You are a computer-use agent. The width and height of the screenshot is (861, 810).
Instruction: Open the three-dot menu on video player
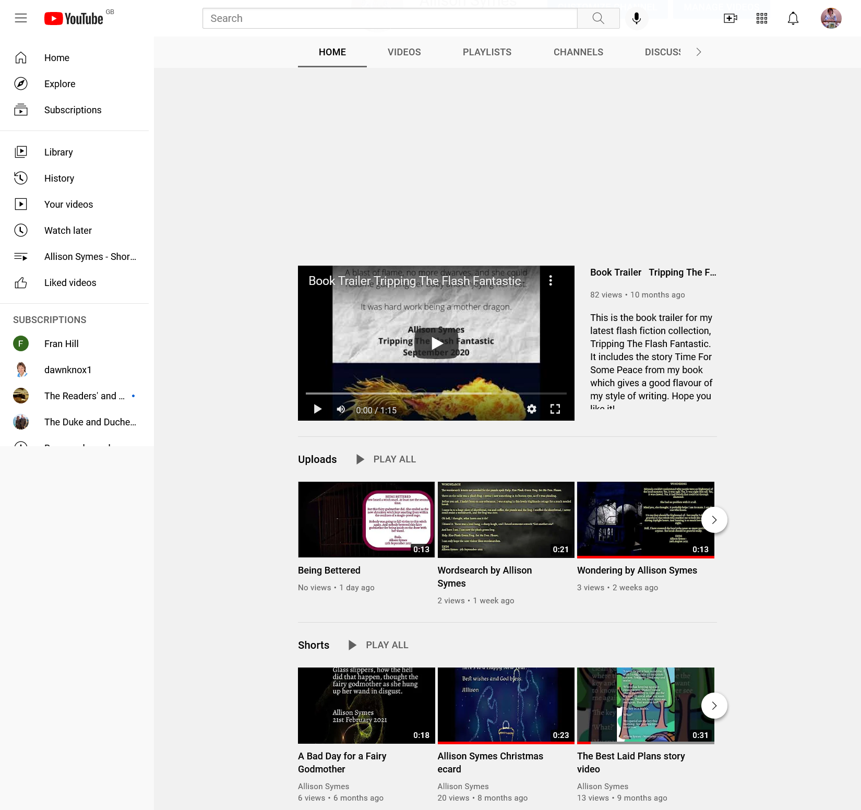551,281
